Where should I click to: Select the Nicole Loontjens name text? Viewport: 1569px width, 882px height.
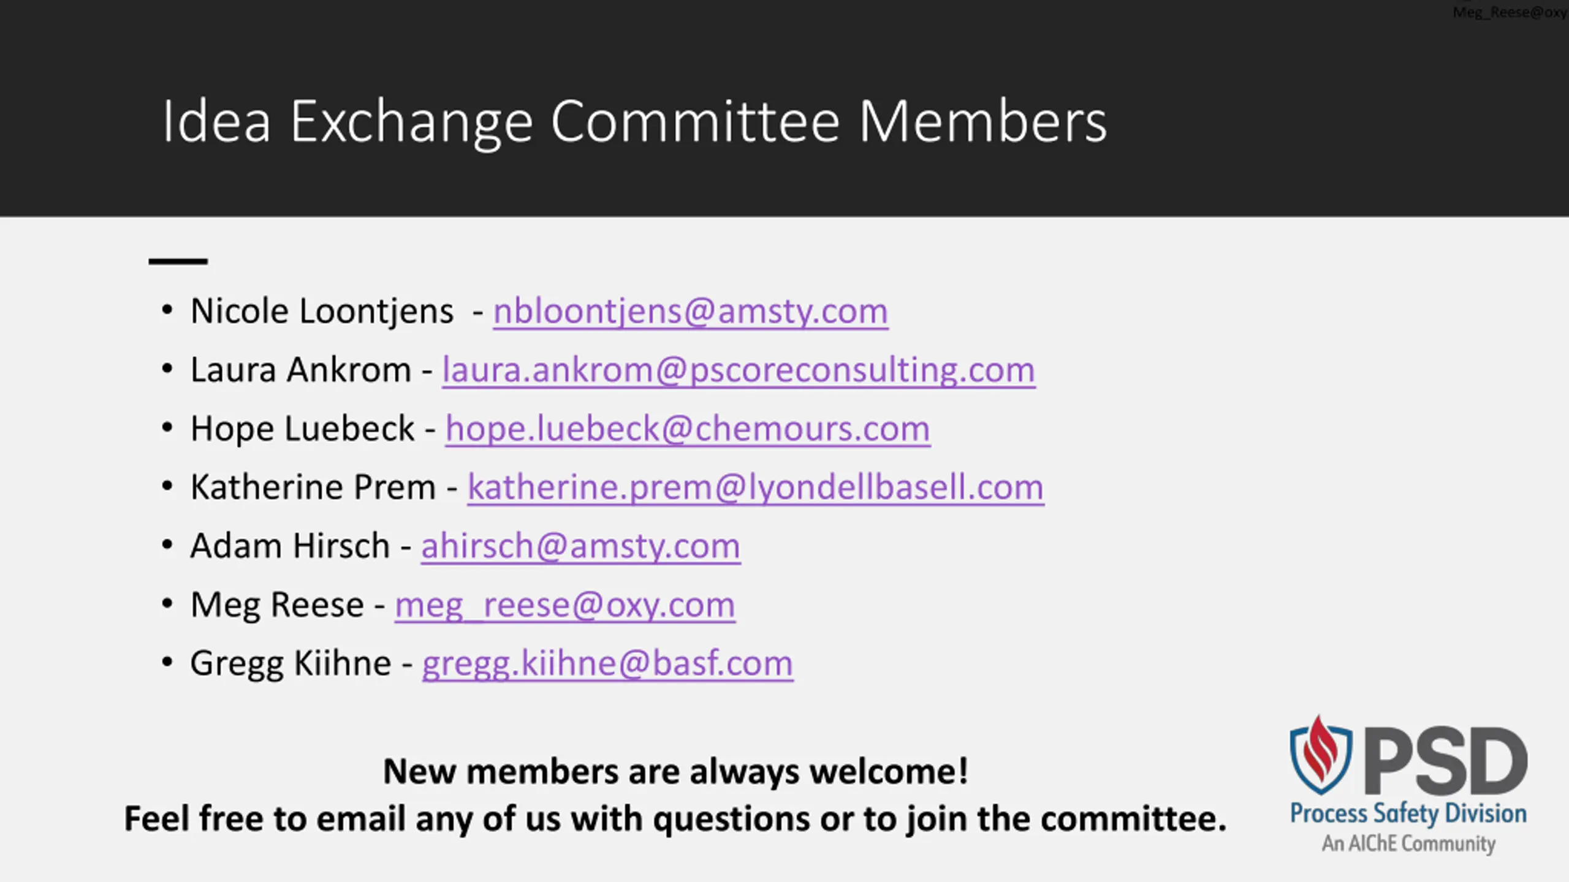322,311
